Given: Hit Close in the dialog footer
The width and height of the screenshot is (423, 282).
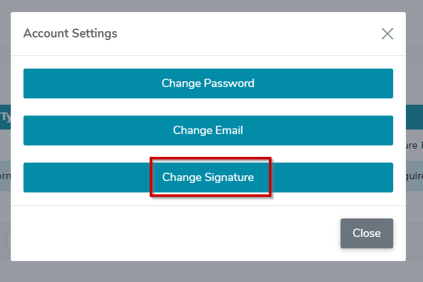Looking at the screenshot, I should click(x=367, y=233).
